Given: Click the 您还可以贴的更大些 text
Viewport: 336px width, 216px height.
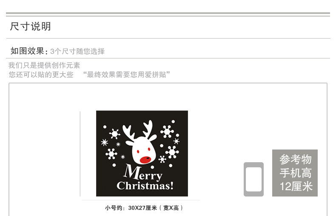Looking at the screenshot, I should [x=41, y=75].
